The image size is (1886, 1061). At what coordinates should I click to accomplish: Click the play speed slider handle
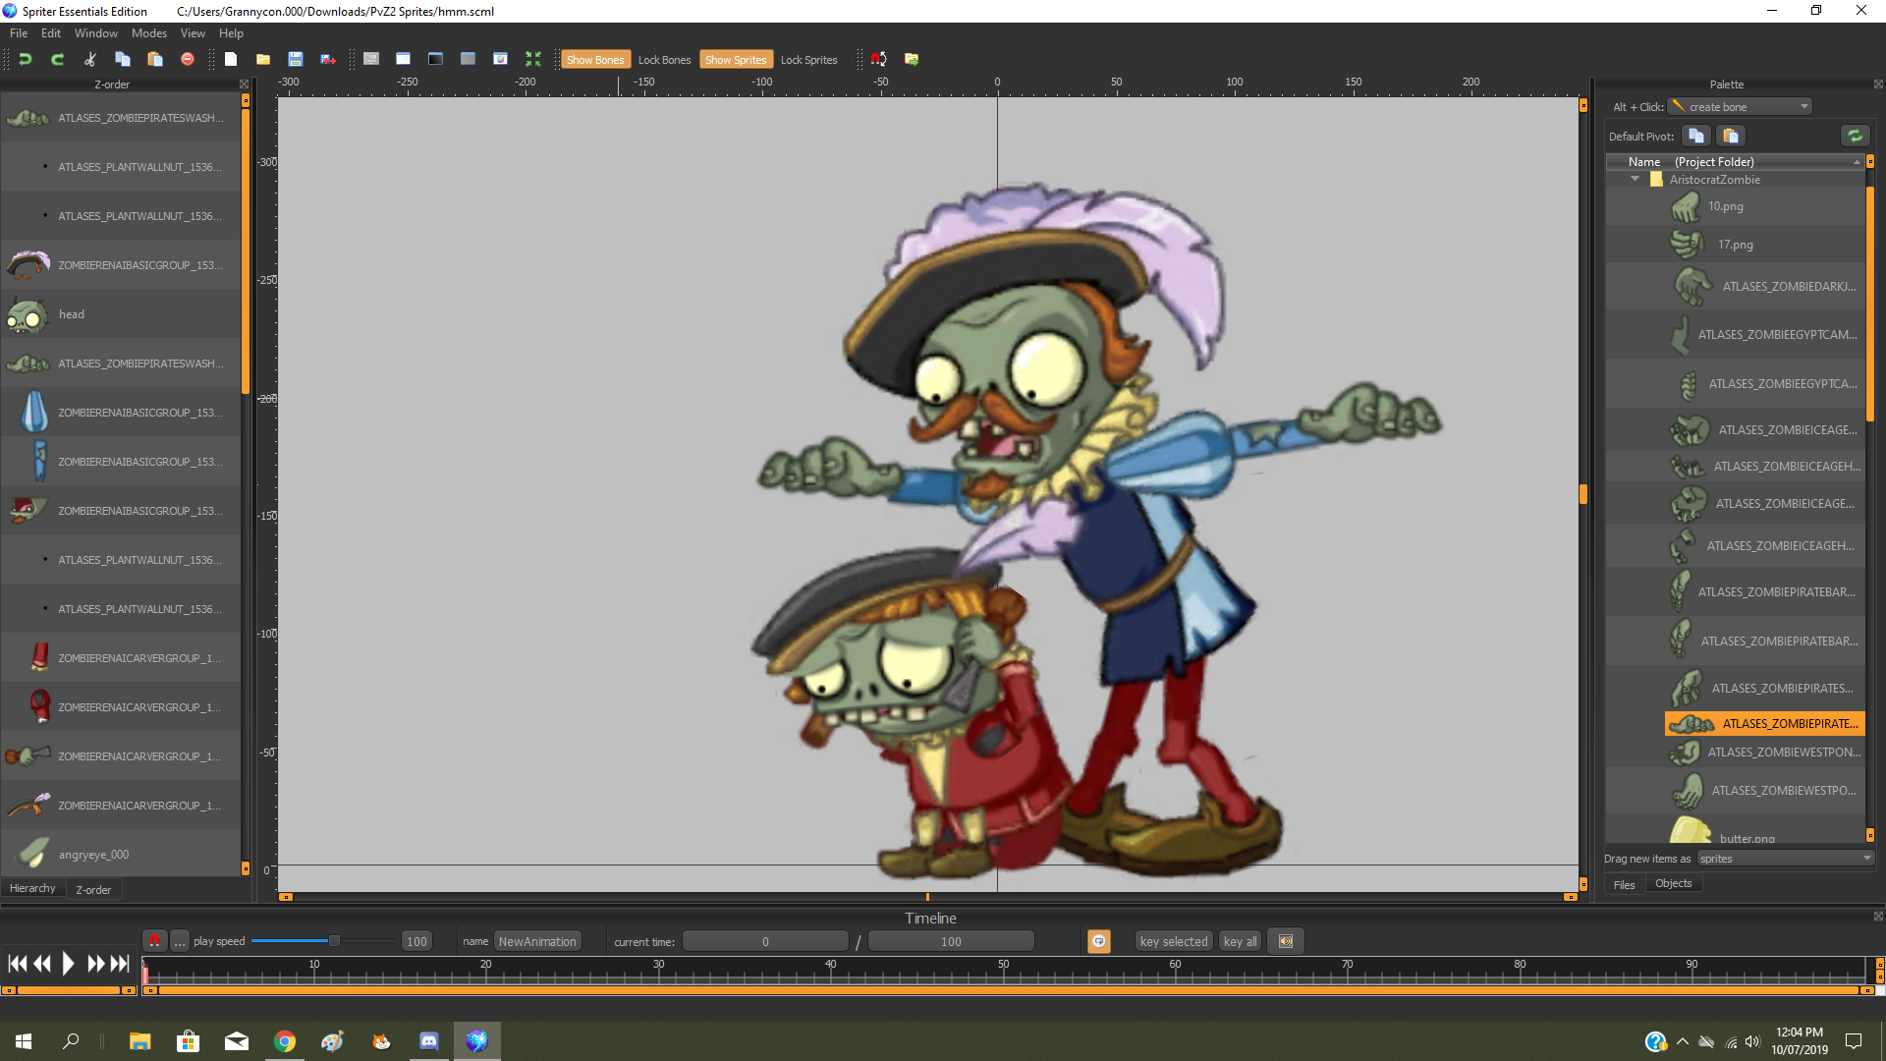click(334, 941)
